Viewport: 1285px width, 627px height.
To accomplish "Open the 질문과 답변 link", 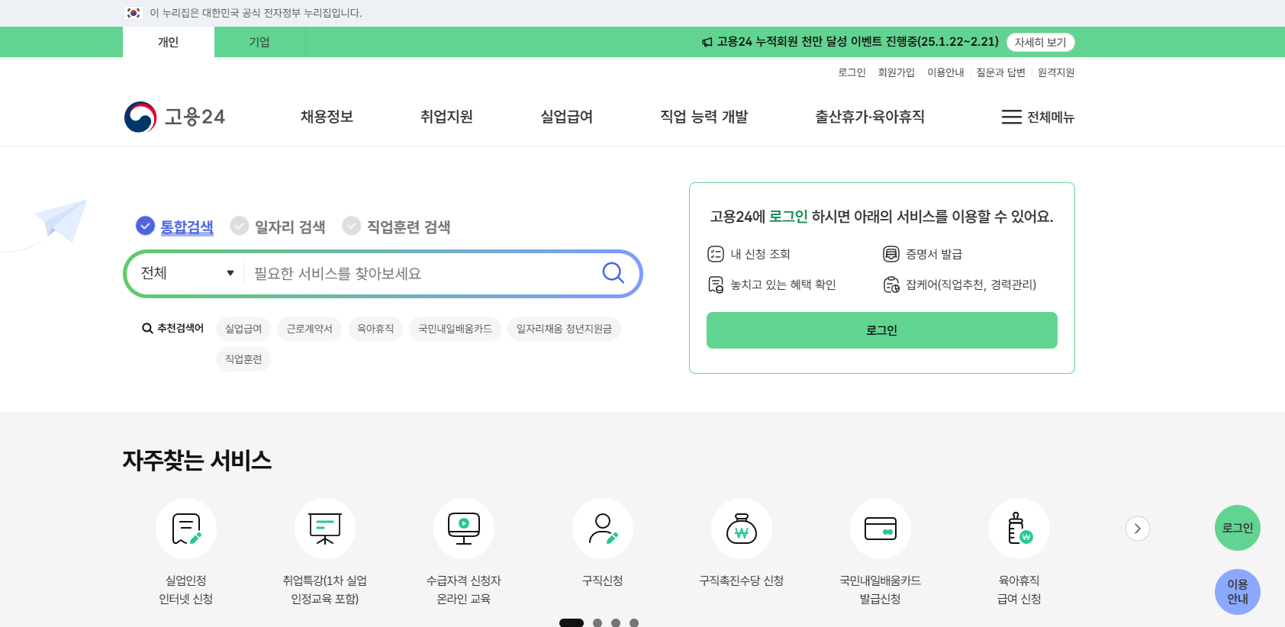I will pos(1000,72).
